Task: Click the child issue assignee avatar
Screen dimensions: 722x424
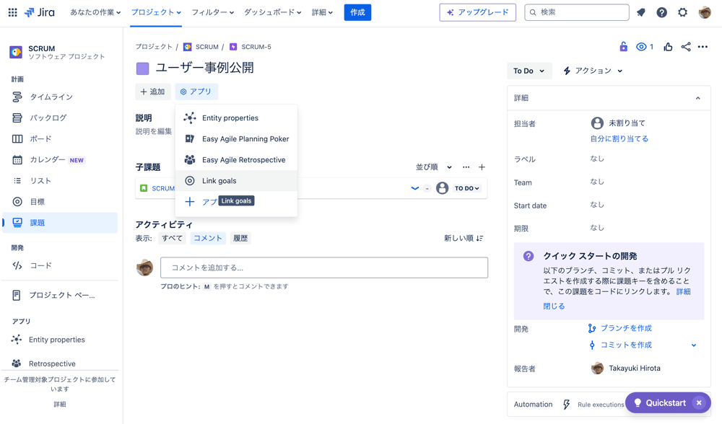Action: pos(442,188)
